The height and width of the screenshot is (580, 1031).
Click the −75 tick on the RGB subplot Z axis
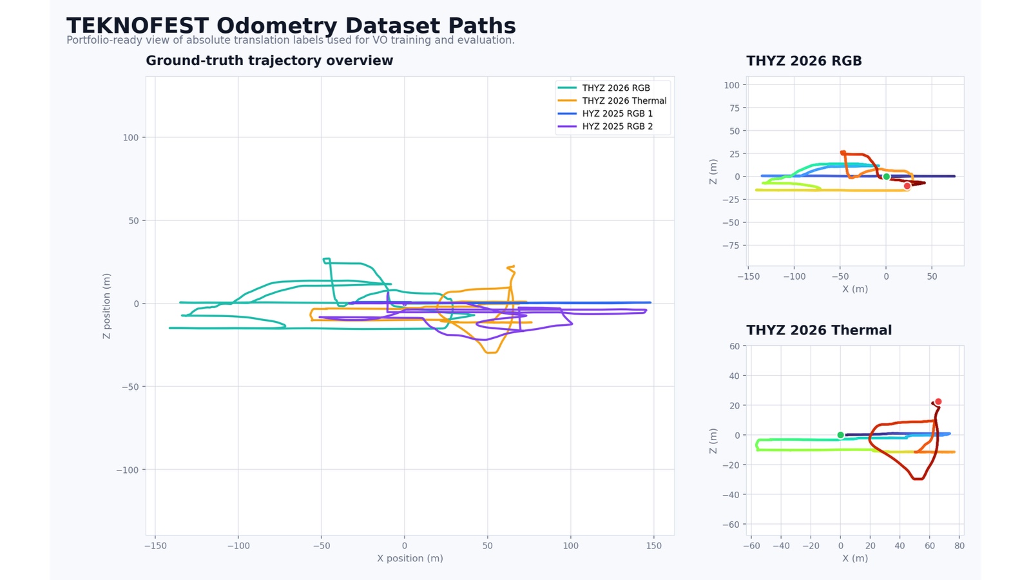click(x=731, y=246)
